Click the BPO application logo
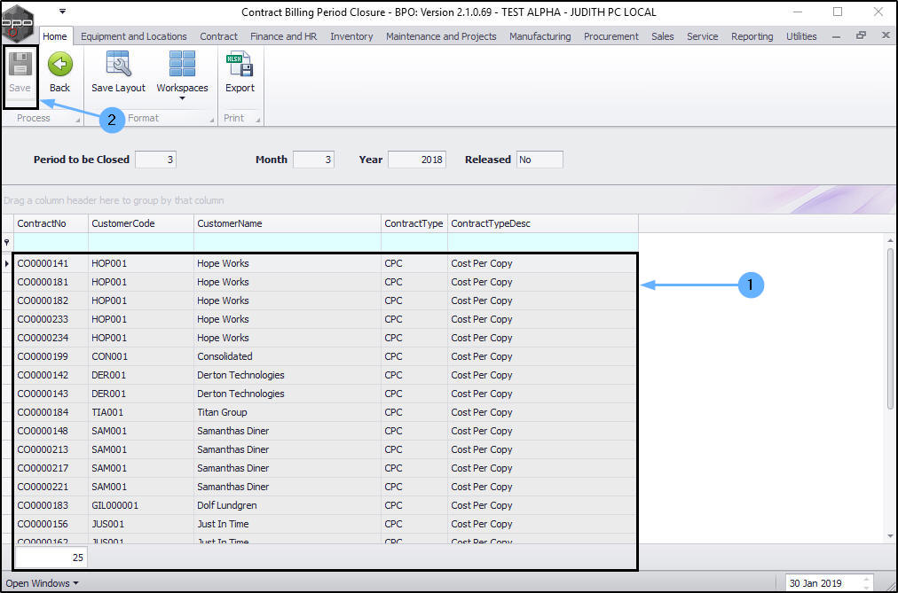 (18, 19)
